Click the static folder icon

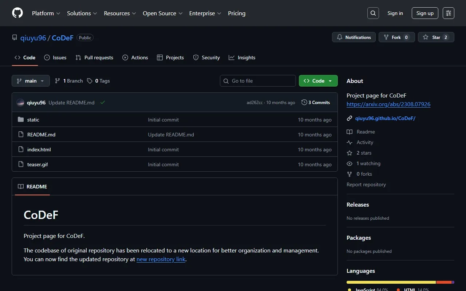coord(21,120)
